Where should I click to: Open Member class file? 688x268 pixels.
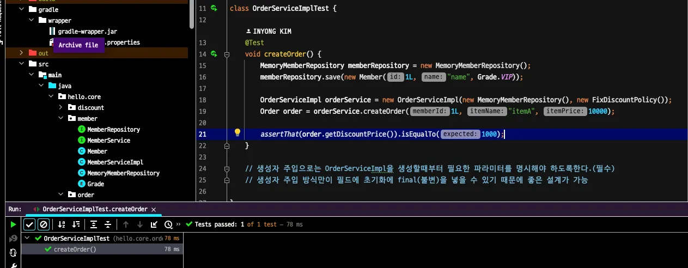(97, 151)
